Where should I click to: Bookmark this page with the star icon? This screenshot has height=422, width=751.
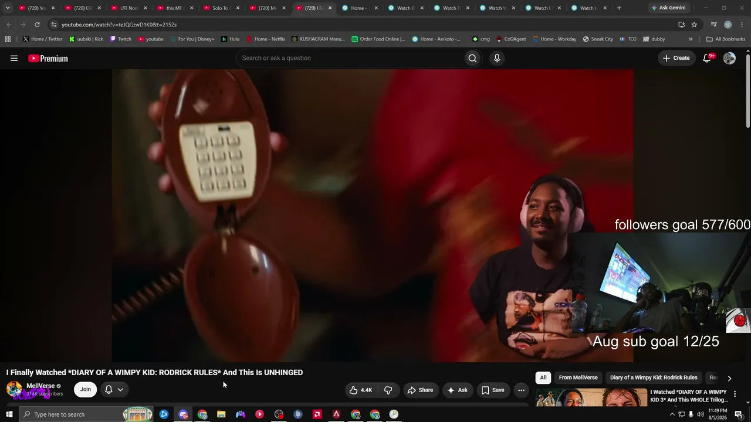pos(694,25)
